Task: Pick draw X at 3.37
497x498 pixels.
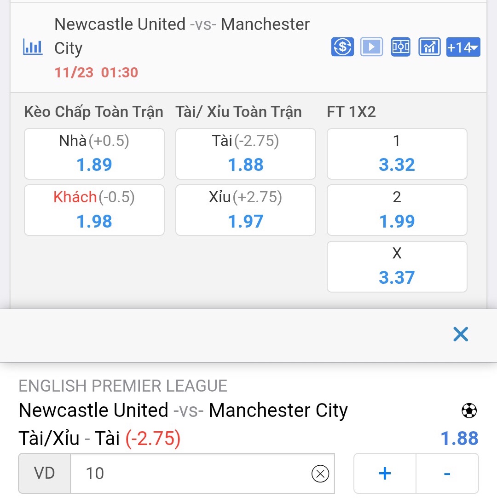Action: 397,267
